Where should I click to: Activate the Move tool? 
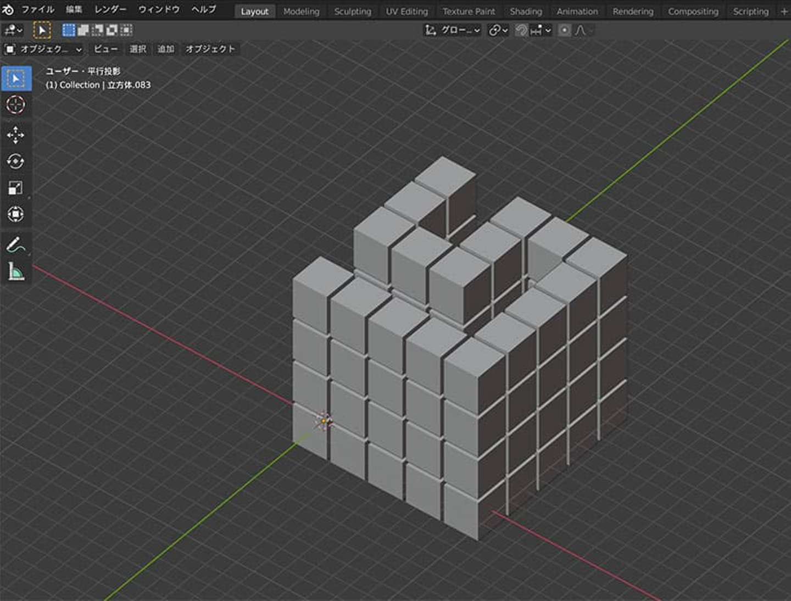15,135
